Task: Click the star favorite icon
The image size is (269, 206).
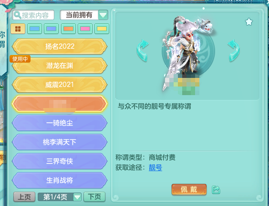Action: [x=249, y=22]
